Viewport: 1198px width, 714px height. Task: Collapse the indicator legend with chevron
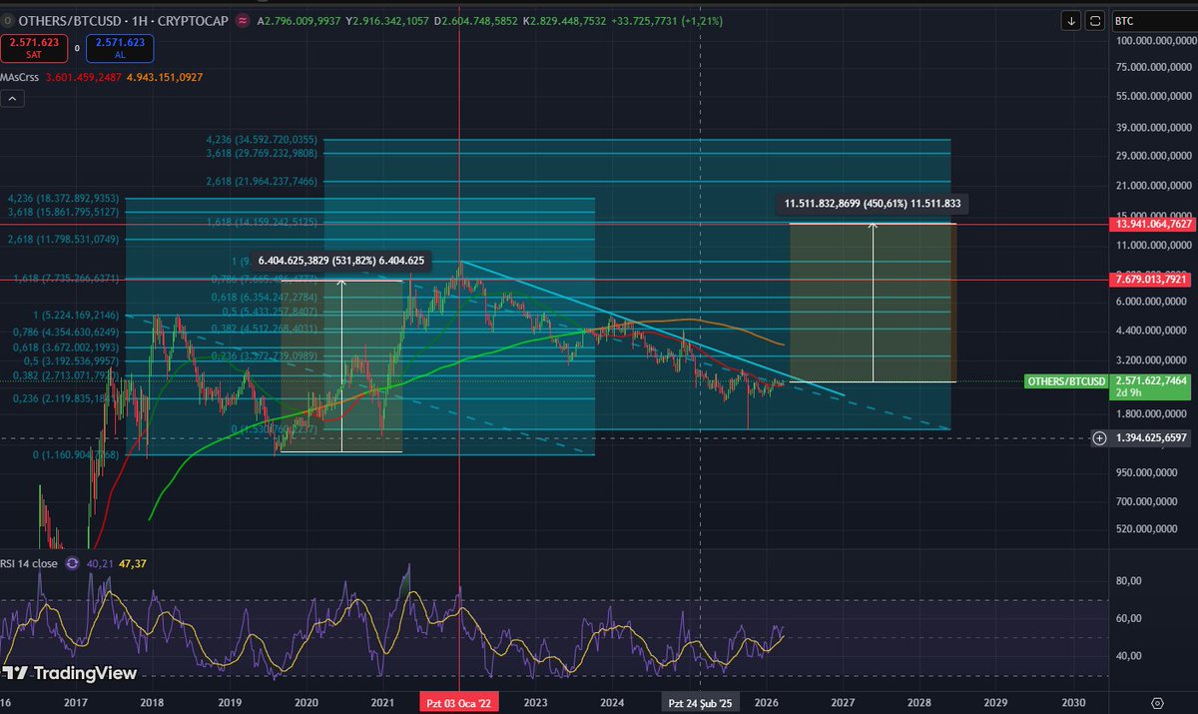pyautogui.click(x=14, y=99)
